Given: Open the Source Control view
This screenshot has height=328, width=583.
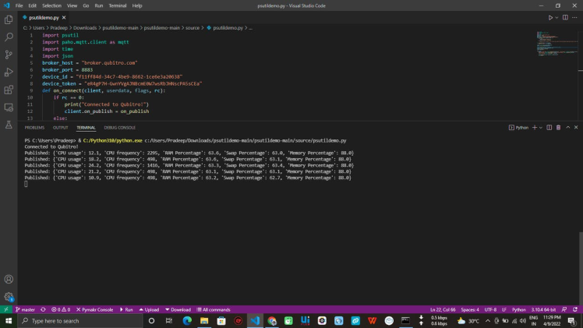Looking at the screenshot, I should (9, 55).
